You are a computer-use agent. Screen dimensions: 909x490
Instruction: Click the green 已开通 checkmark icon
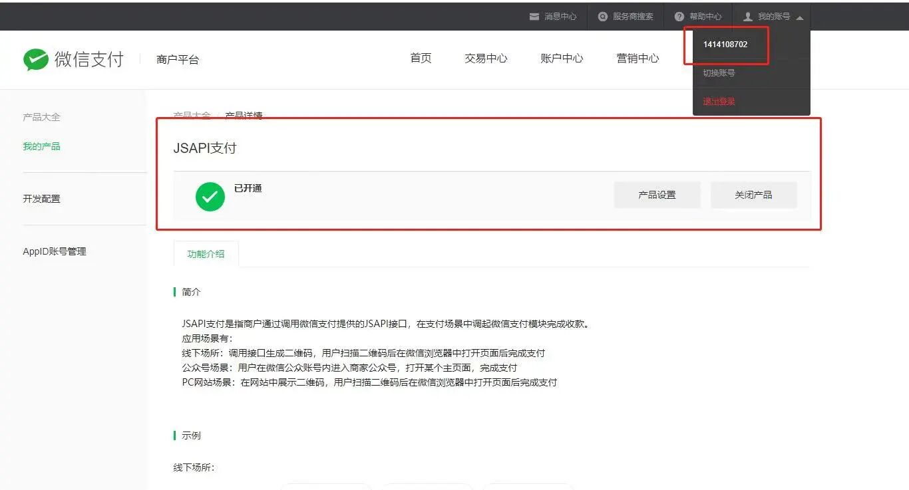(210, 197)
